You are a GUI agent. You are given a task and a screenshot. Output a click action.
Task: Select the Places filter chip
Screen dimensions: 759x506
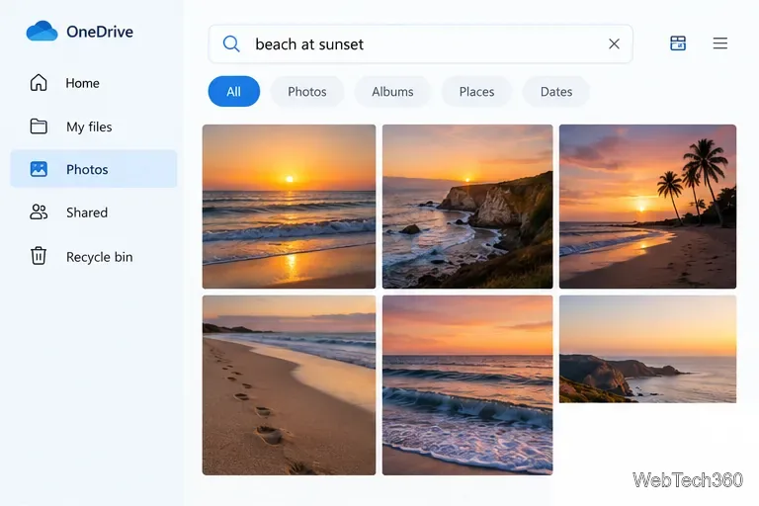coord(476,92)
